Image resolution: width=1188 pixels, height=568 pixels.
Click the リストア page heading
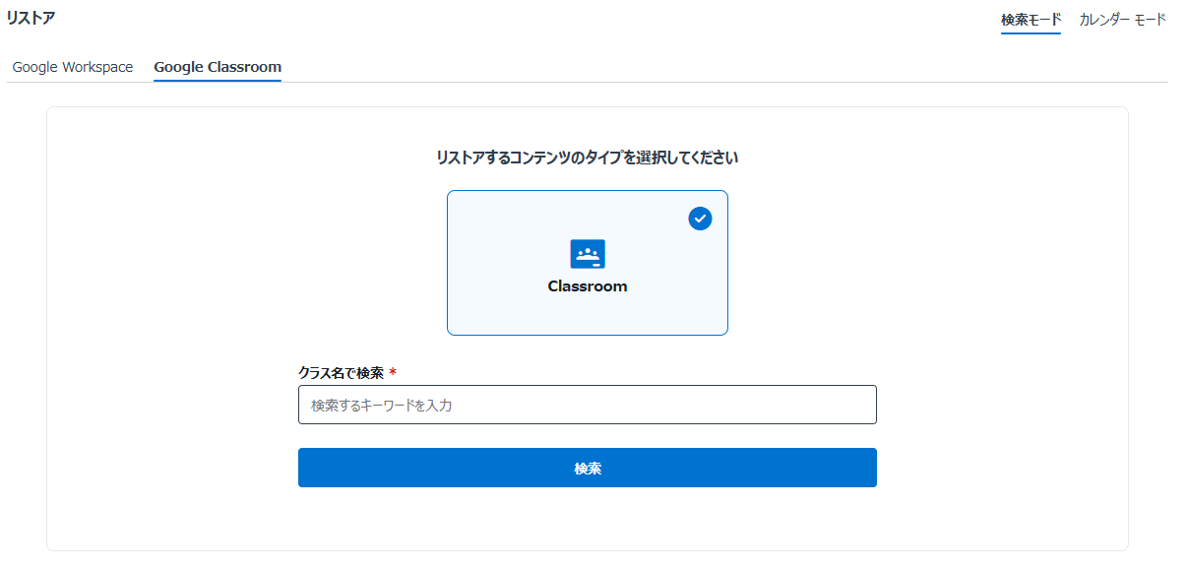click(31, 18)
